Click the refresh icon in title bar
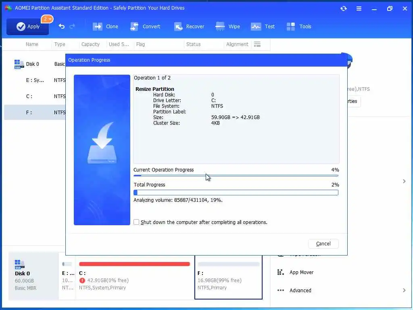 coord(344,8)
